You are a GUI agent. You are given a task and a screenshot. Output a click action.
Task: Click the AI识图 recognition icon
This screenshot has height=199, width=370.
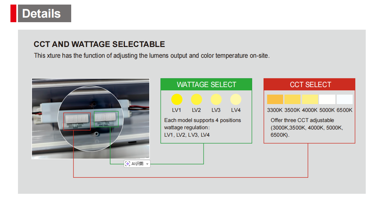coord(128,164)
